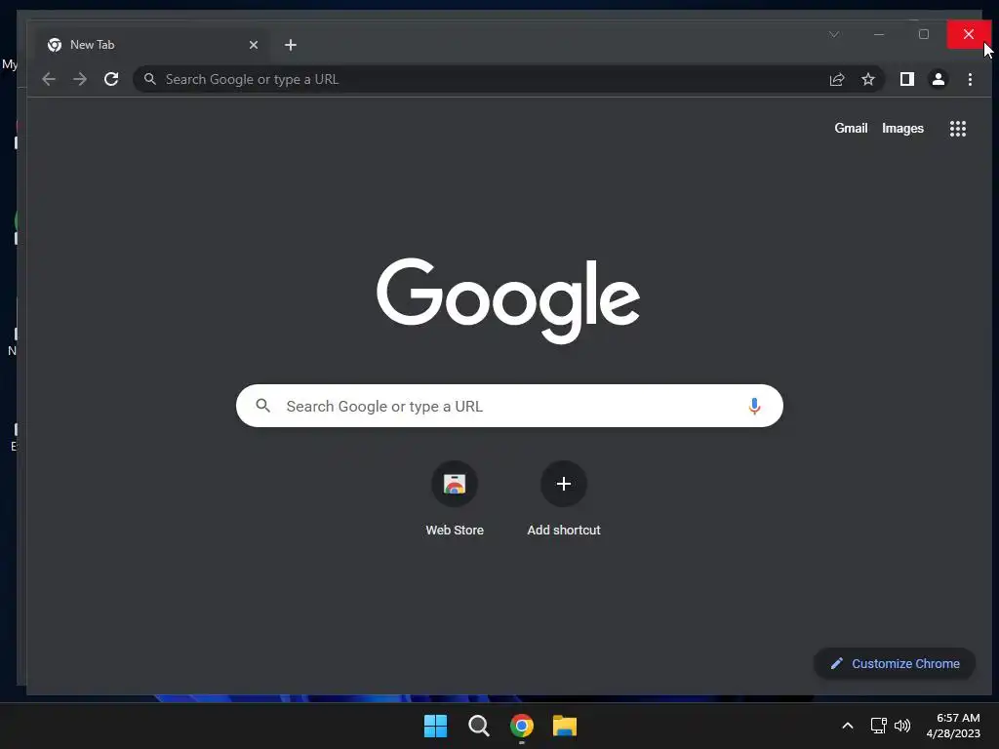
Task: Select the New Tab tab
Action: point(151,45)
